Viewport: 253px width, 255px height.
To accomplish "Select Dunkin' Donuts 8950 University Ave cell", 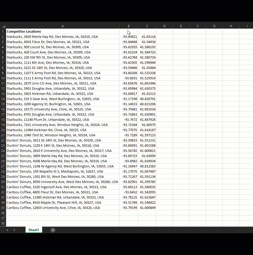I will (x=63, y=182).
